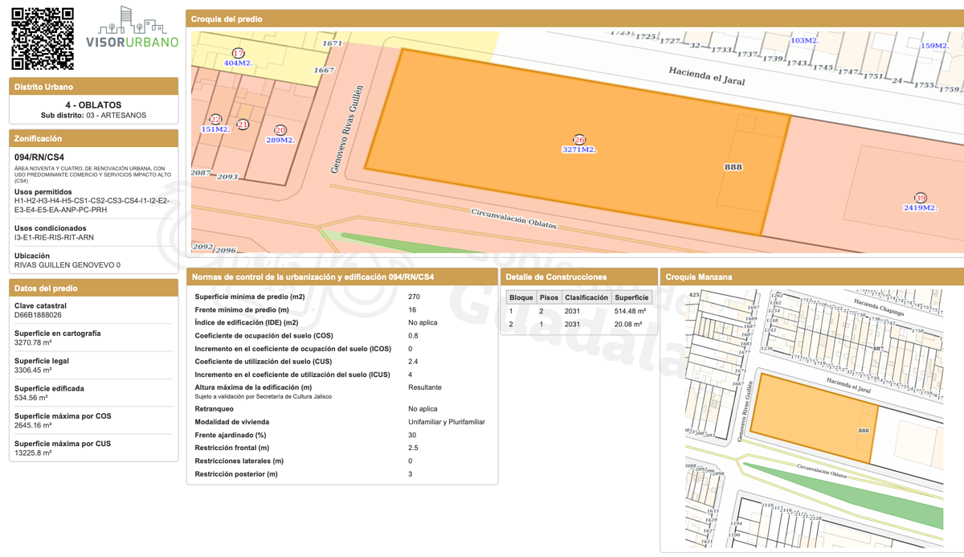Click circled lot marker 21 on the map
Image resolution: width=964 pixels, height=557 pixels.
point(243,125)
